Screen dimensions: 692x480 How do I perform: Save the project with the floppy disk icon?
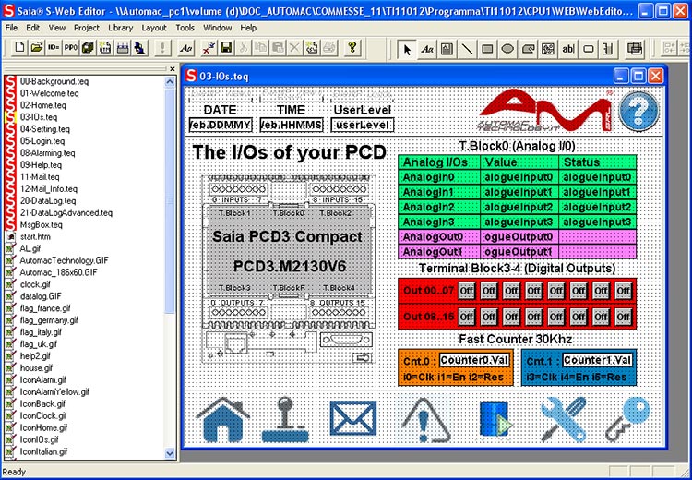[x=226, y=47]
